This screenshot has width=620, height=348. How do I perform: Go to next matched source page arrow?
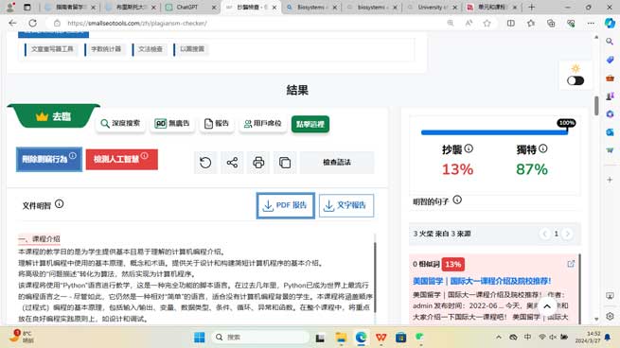(x=567, y=234)
